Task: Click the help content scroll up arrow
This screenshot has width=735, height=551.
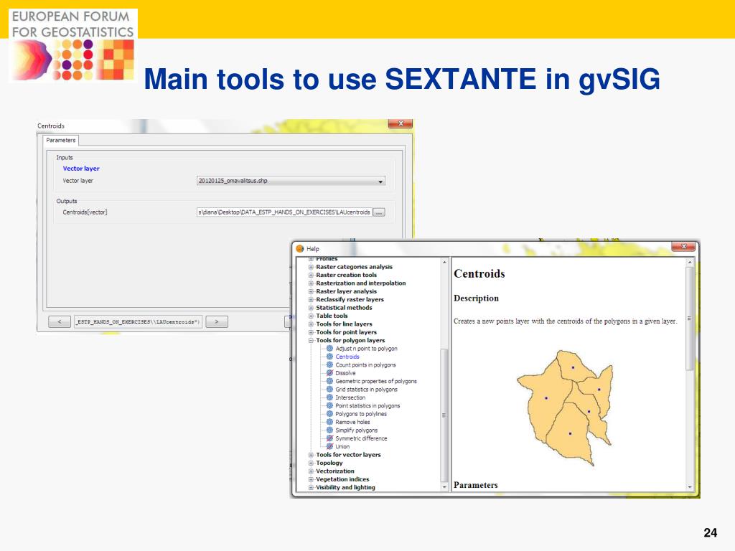Action: (x=690, y=262)
